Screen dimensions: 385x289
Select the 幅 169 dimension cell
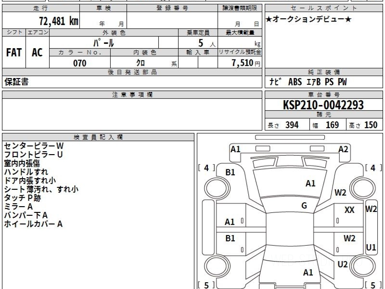click(x=328, y=125)
